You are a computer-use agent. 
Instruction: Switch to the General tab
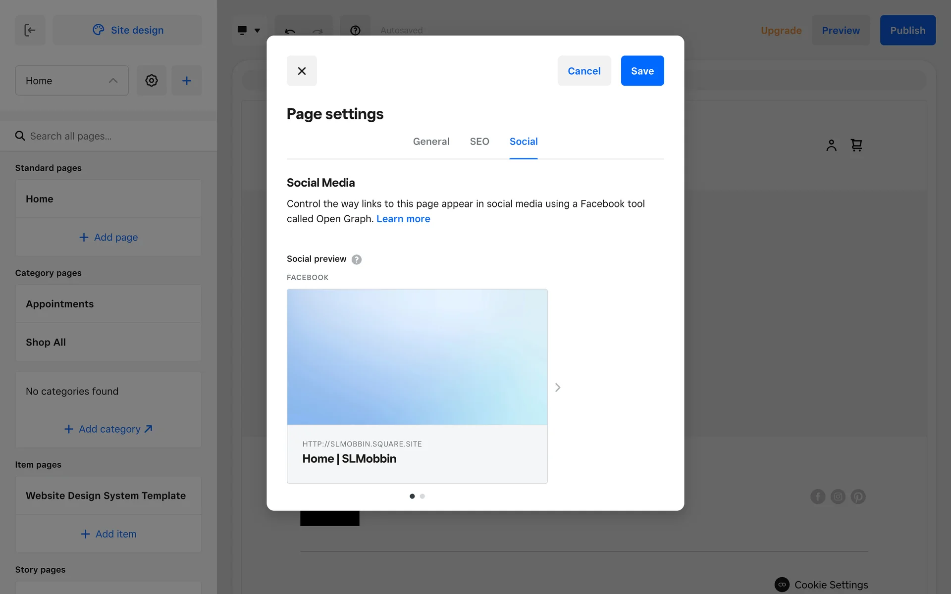point(431,142)
